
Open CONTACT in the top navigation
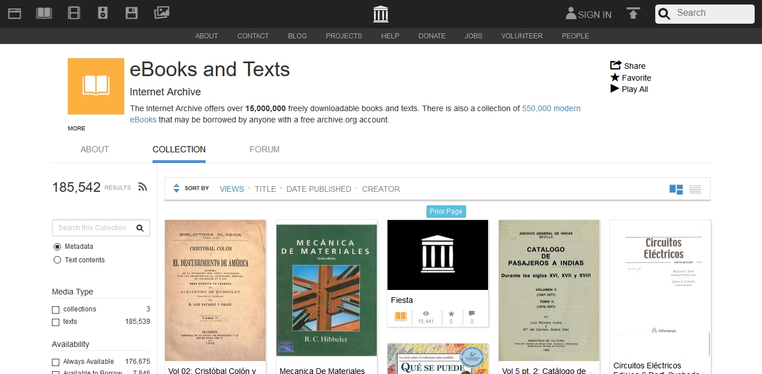pos(253,36)
